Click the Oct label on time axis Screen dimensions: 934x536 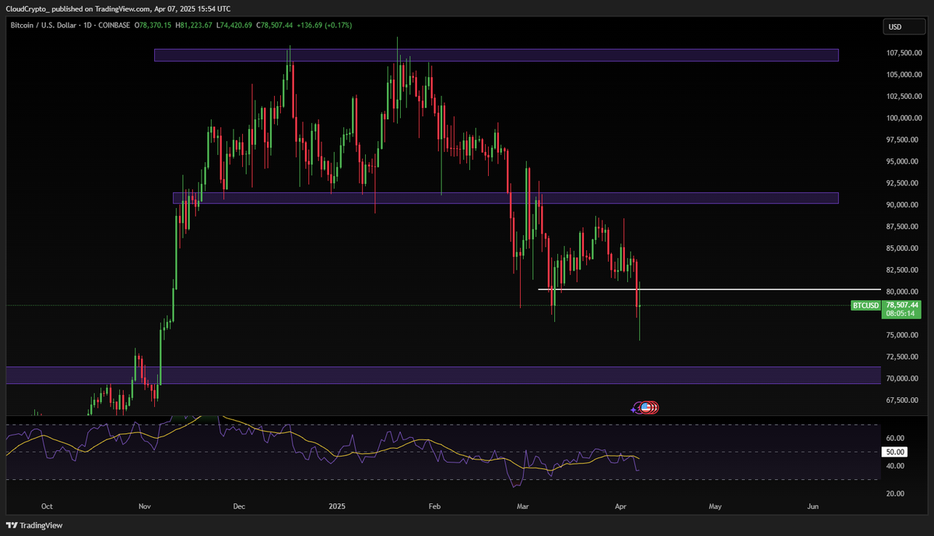click(47, 506)
